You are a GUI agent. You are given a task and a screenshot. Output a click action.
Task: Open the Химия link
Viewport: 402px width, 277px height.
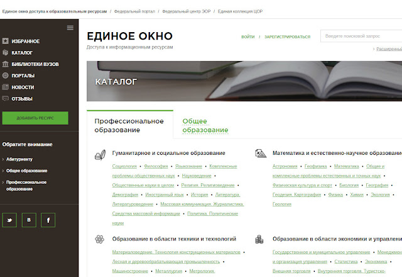(x=357, y=195)
